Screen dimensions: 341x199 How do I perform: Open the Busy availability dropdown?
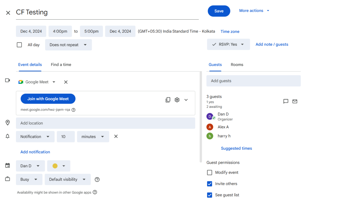tap(29, 179)
